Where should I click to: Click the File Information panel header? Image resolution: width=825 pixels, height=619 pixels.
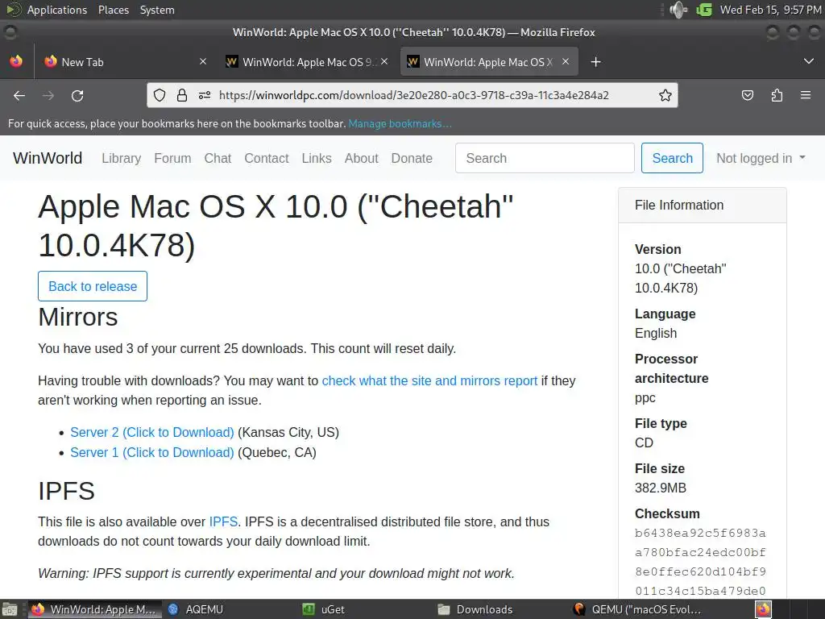703,205
